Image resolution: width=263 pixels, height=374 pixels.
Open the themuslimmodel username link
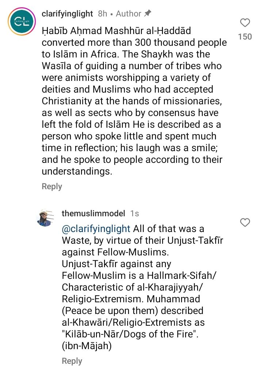(x=94, y=213)
